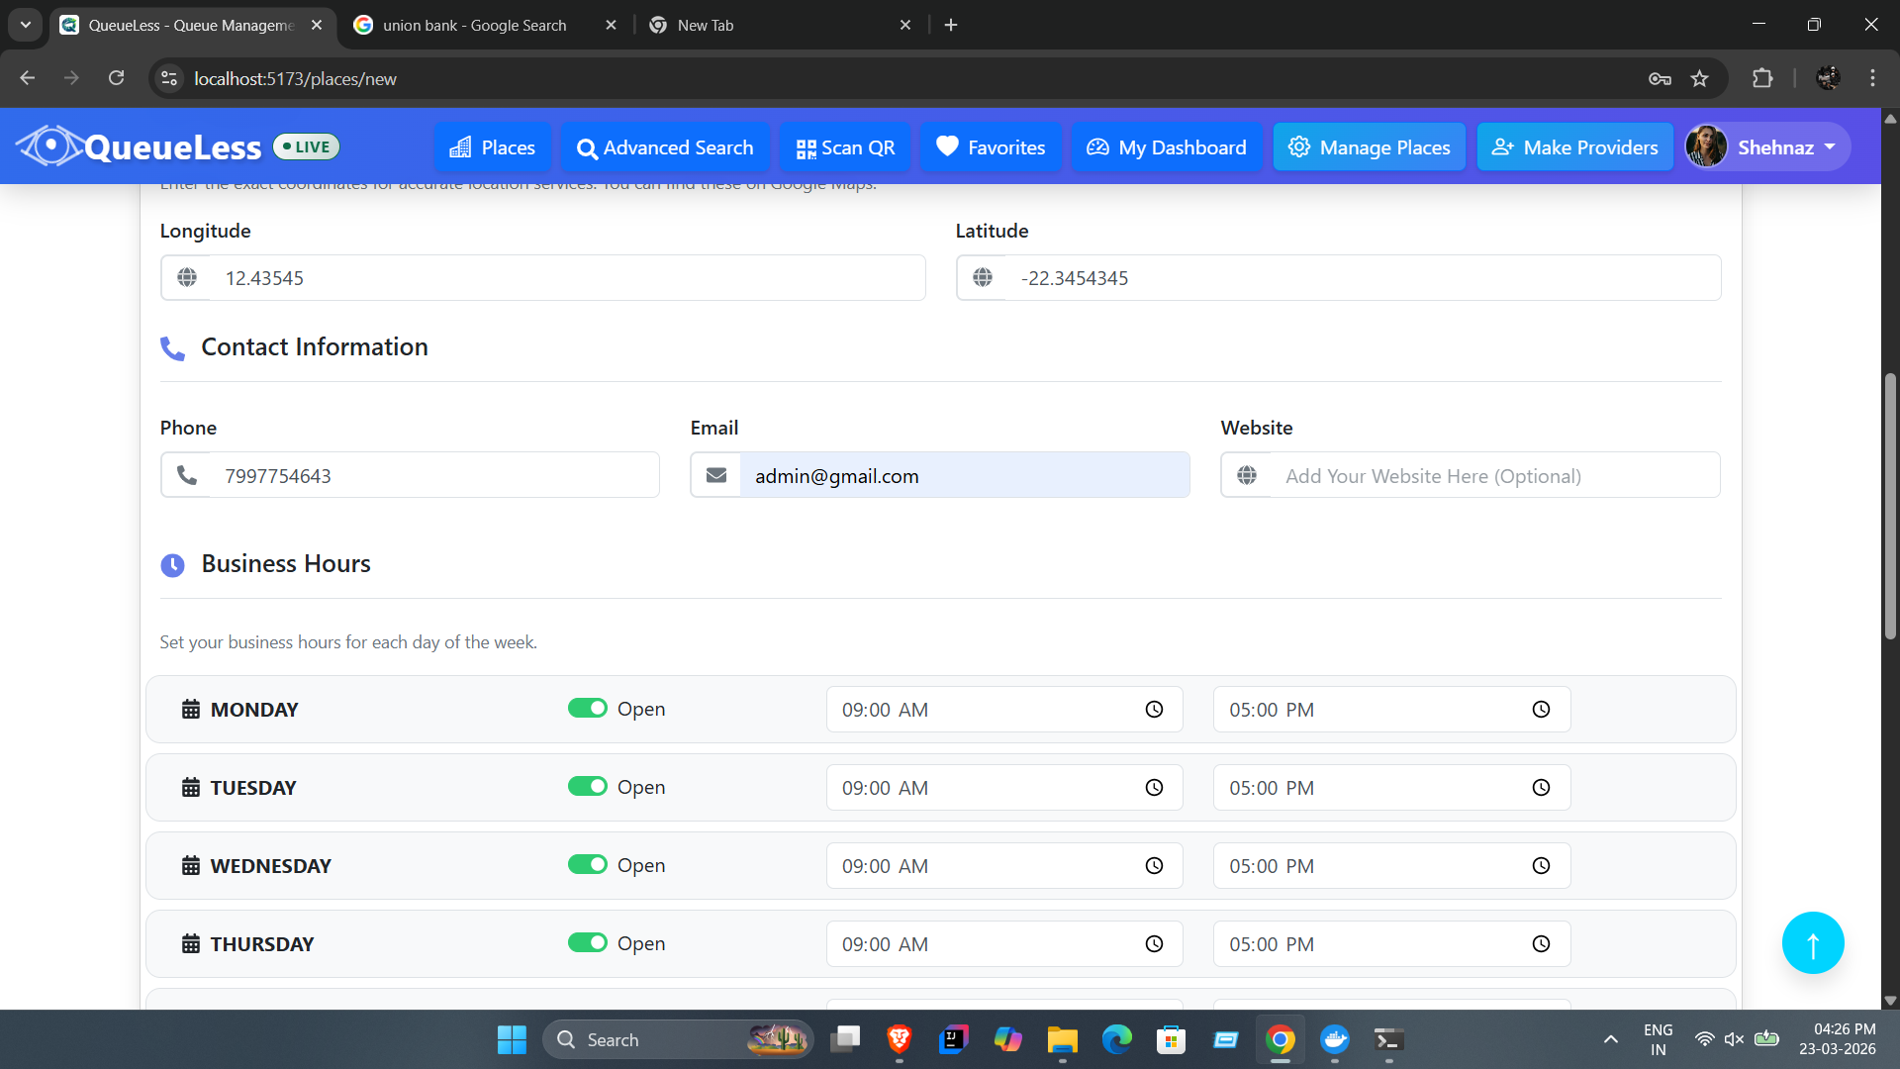Open Microsoft Edge from taskbar
This screenshot has height=1069, width=1900.
point(1116,1039)
